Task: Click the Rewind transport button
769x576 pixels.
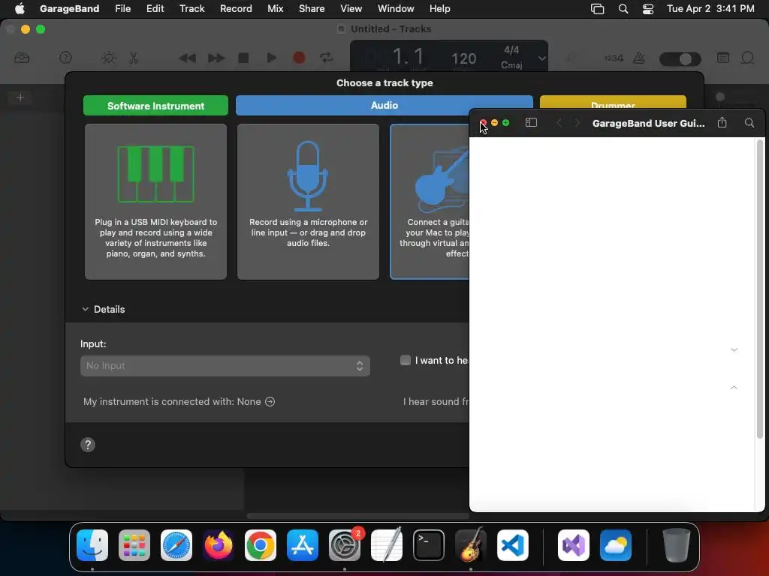Action: tap(187, 58)
